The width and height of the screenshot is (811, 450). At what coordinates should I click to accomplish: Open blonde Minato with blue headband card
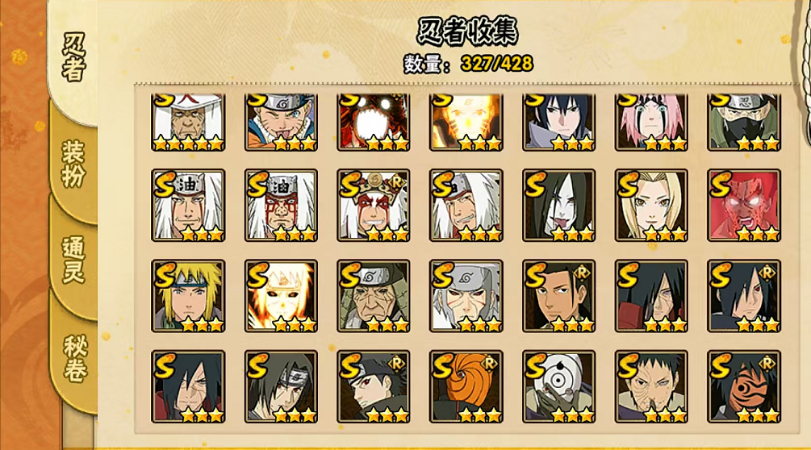tap(188, 295)
